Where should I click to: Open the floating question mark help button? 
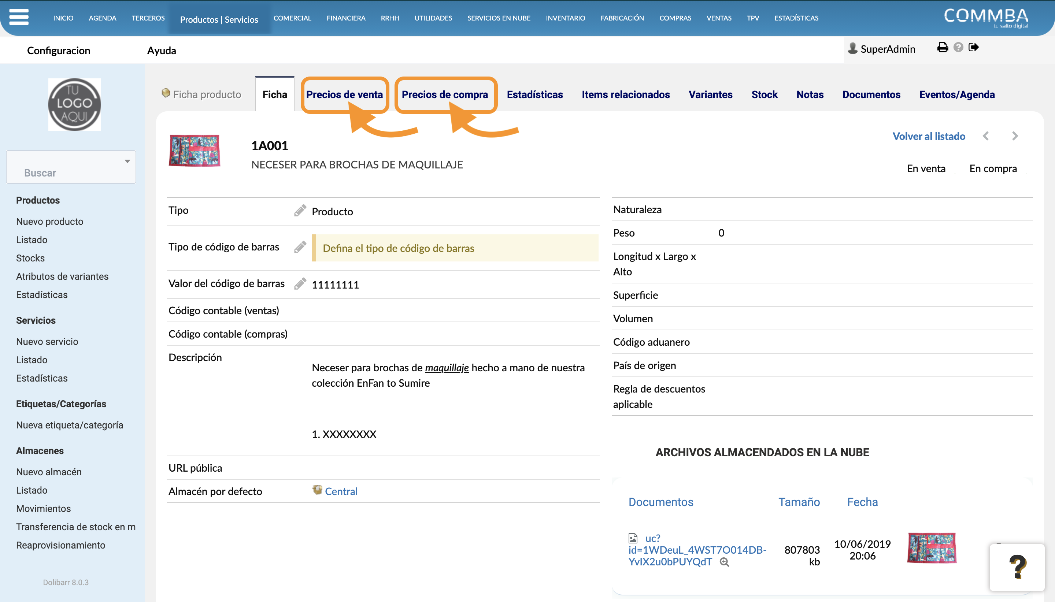(1017, 567)
